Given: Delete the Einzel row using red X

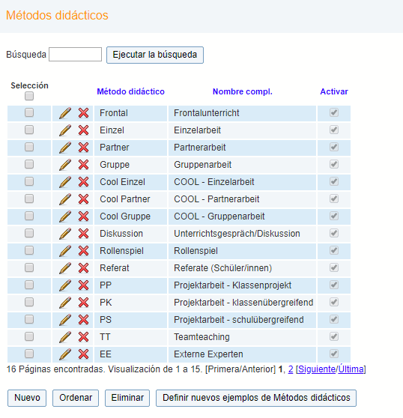Looking at the screenshot, I should pos(83,130).
